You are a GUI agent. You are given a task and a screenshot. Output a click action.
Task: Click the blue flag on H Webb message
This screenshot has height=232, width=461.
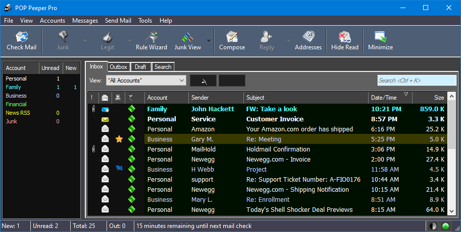click(x=119, y=168)
